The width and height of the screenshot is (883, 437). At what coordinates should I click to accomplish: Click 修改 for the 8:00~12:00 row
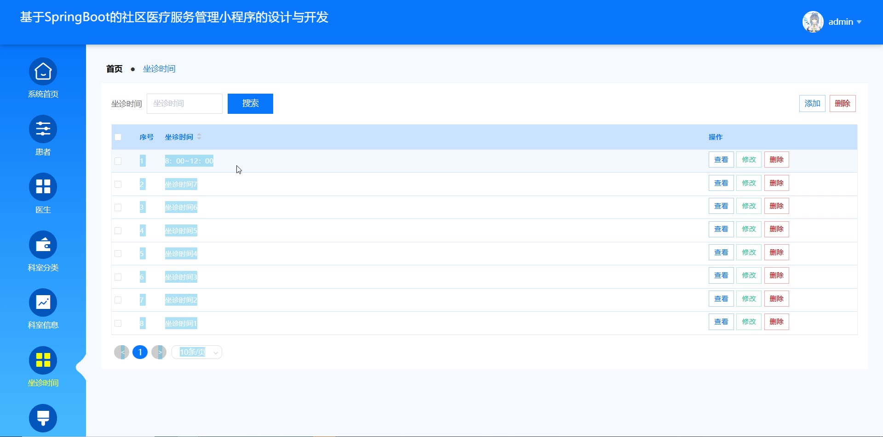pyautogui.click(x=749, y=160)
